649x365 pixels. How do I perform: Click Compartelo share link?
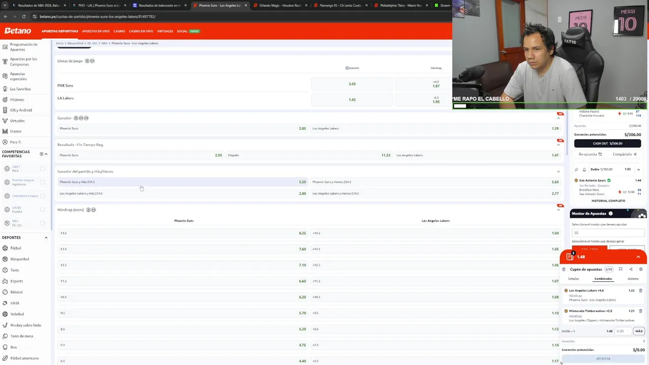[x=624, y=154]
